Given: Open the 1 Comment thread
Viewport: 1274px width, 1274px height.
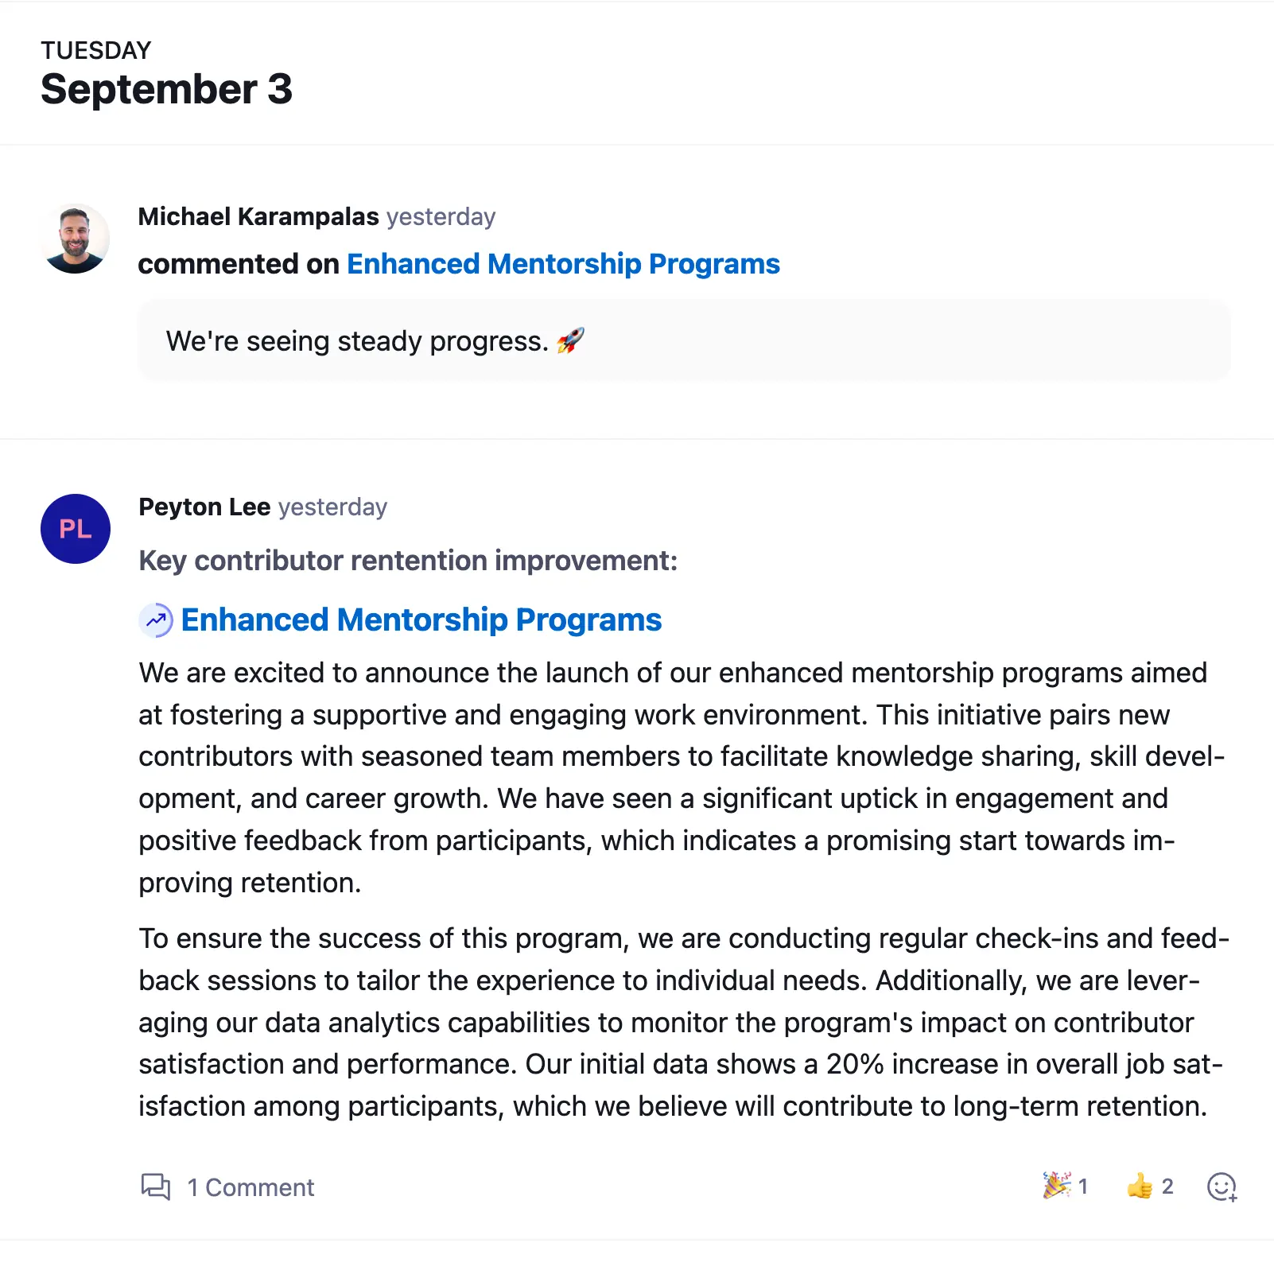Looking at the screenshot, I should click(x=251, y=1187).
